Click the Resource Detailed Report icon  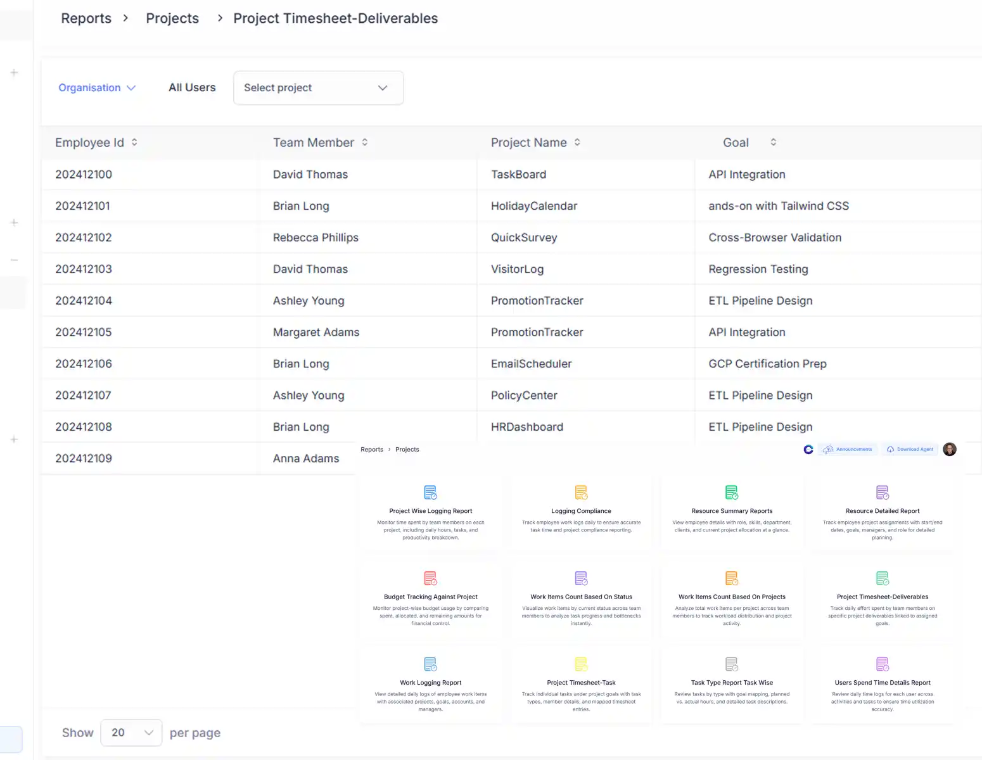tap(882, 492)
